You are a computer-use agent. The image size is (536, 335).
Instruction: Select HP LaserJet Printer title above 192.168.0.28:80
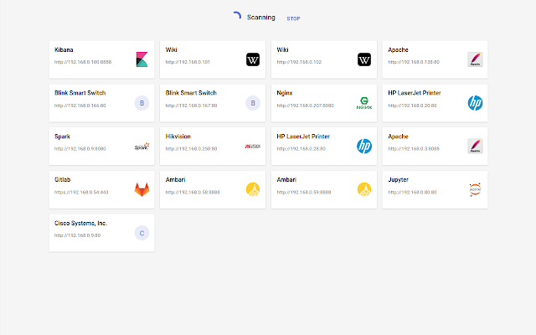coord(303,137)
